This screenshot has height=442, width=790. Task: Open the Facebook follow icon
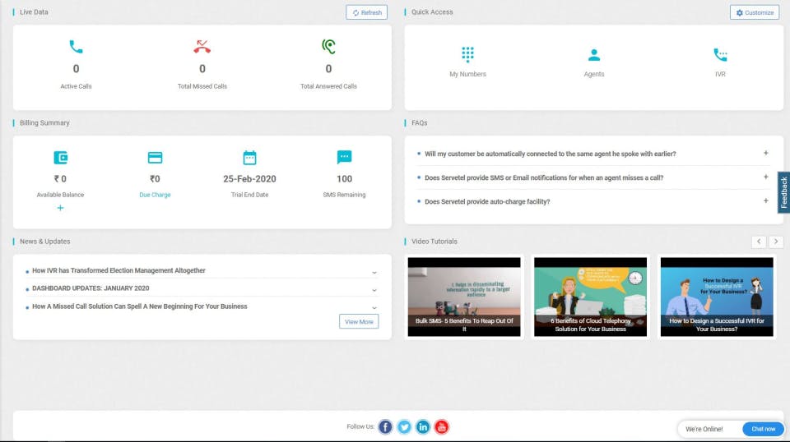[x=385, y=427]
